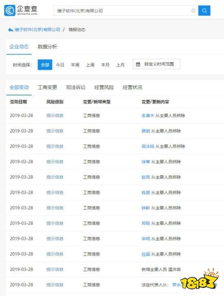Click the calendar icon in the date range box
The width and height of the screenshot is (224, 296).
tap(138, 64)
